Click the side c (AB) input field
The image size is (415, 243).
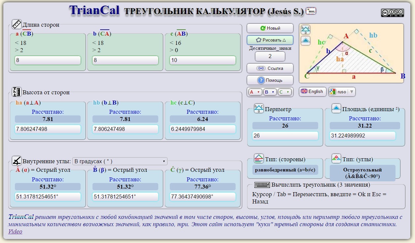(x=203, y=60)
